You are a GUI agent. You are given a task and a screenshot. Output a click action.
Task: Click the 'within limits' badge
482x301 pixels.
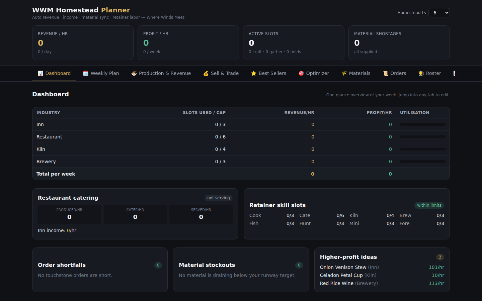click(429, 205)
